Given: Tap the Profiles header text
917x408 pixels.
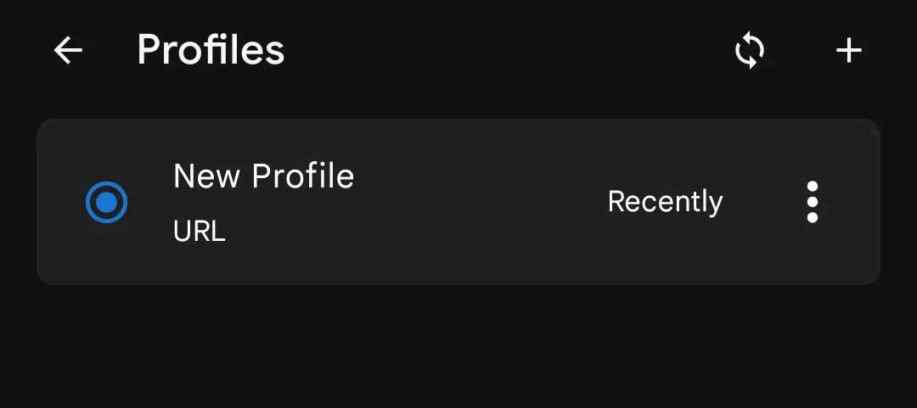Looking at the screenshot, I should coord(211,50).
